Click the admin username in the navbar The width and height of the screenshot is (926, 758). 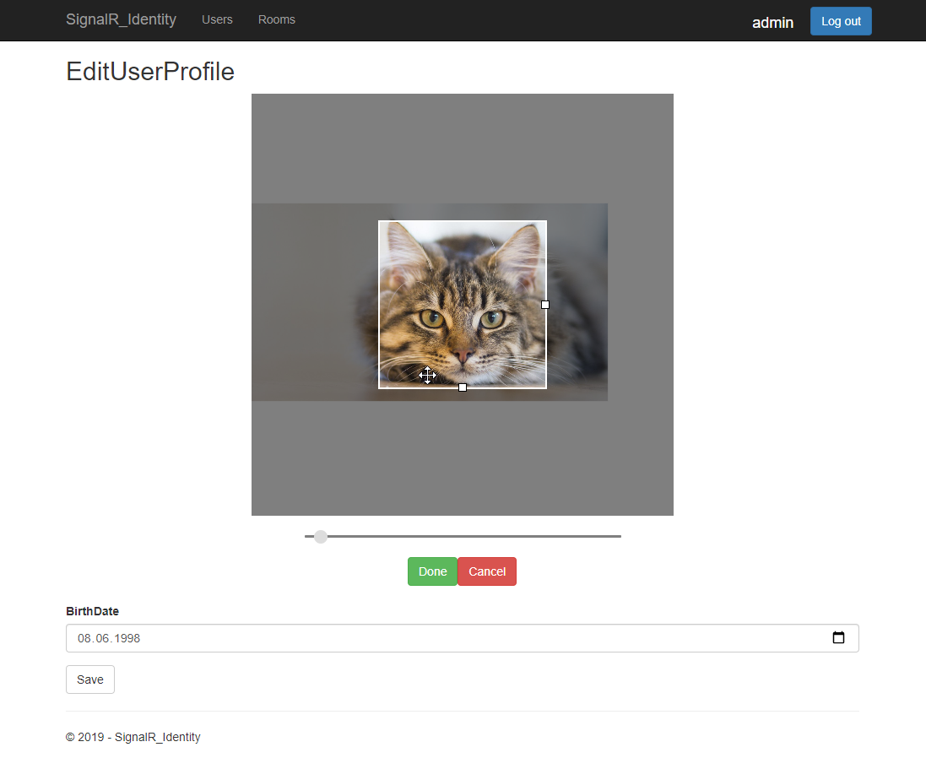click(x=772, y=23)
